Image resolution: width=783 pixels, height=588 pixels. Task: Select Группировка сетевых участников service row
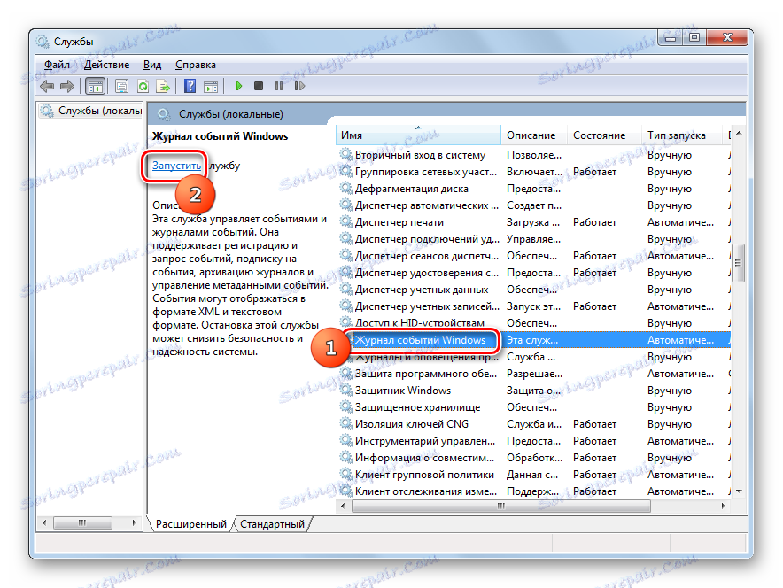coord(534,172)
